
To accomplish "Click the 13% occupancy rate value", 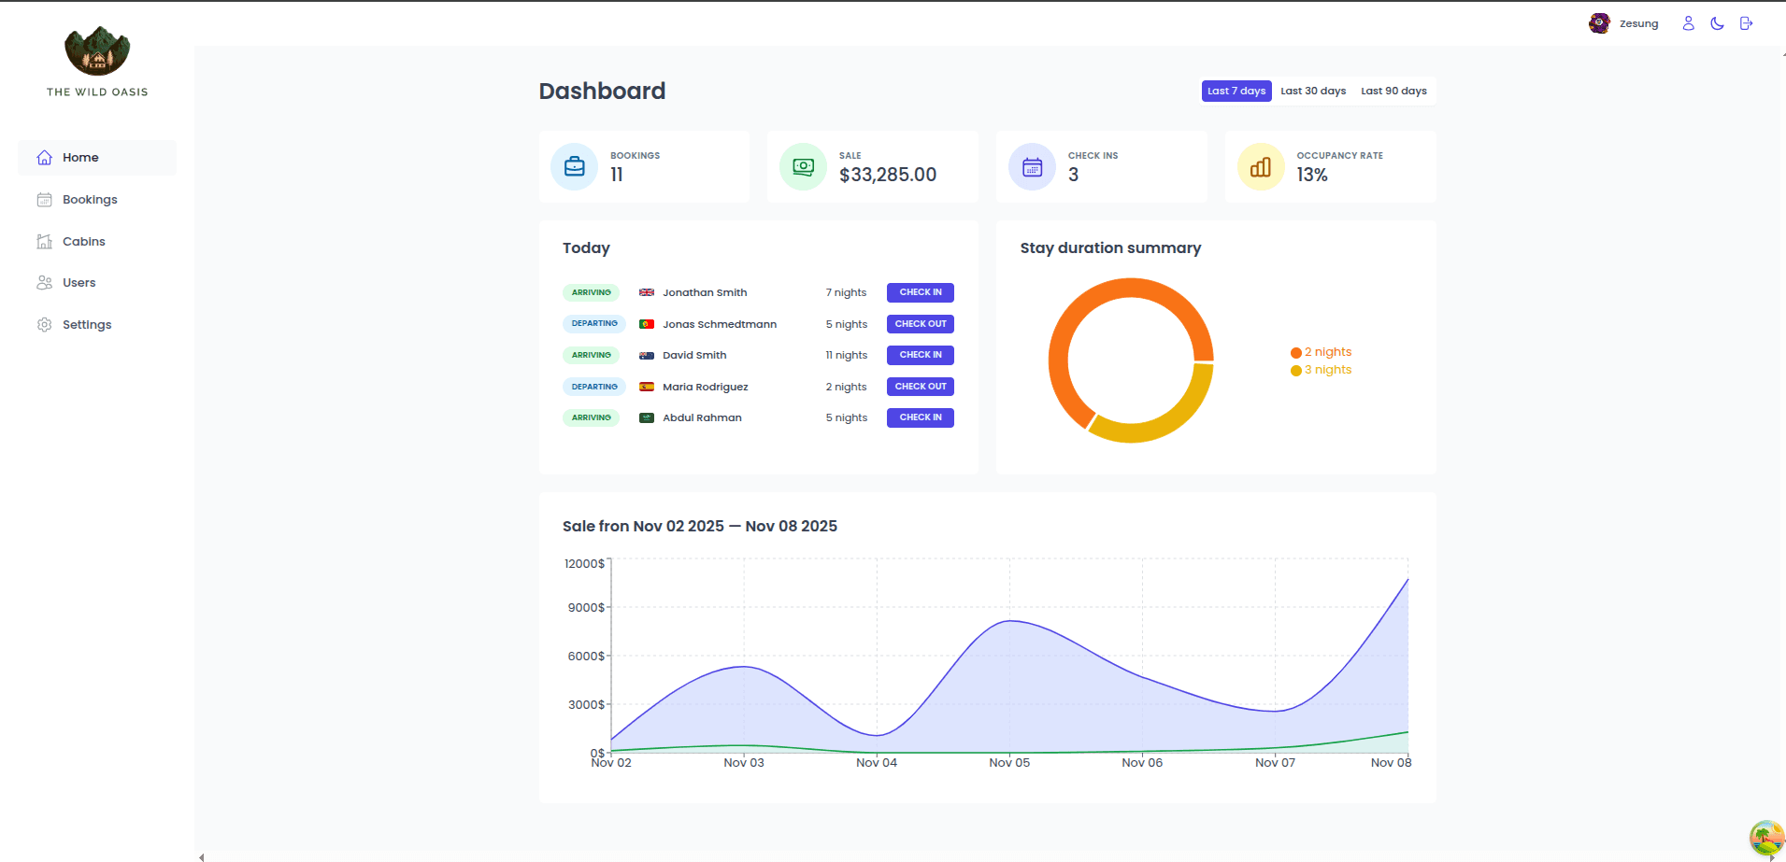I will (x=1312, y=175).
